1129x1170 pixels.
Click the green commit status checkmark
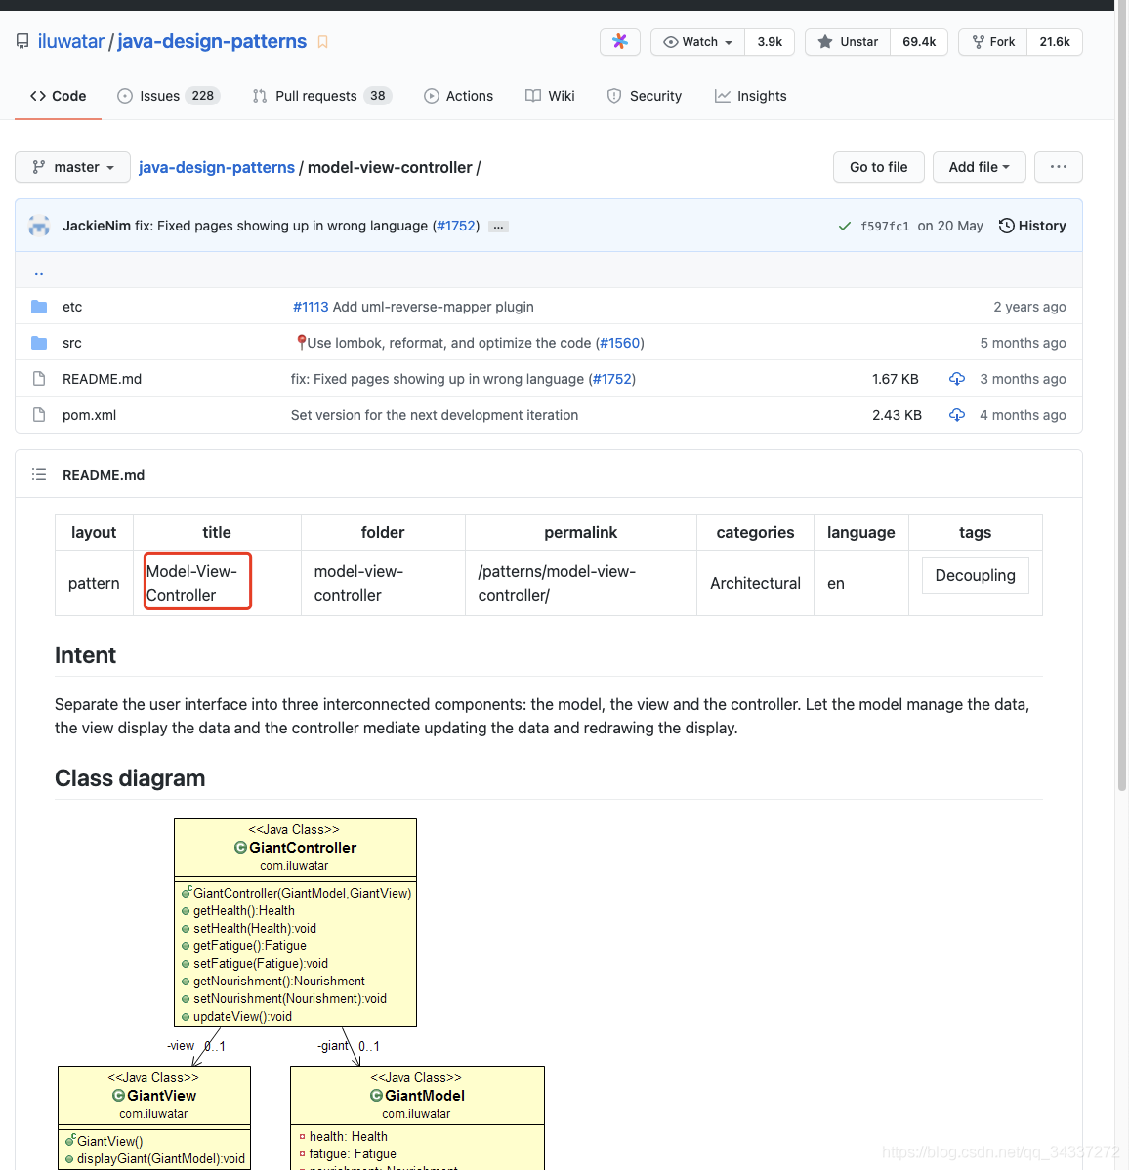coord(844,226)
